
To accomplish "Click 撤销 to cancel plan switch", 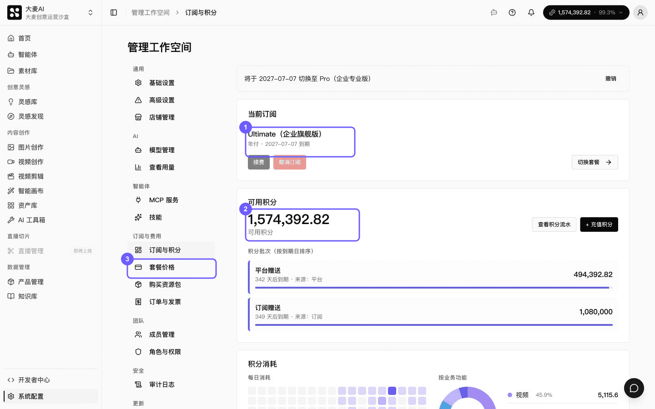I will (x=610, y=79).
